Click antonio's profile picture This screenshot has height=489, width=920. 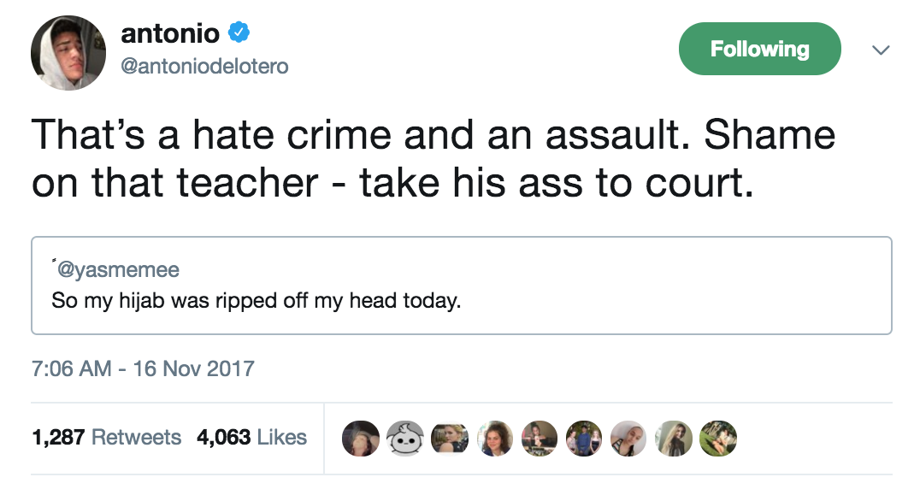[68, 53]
